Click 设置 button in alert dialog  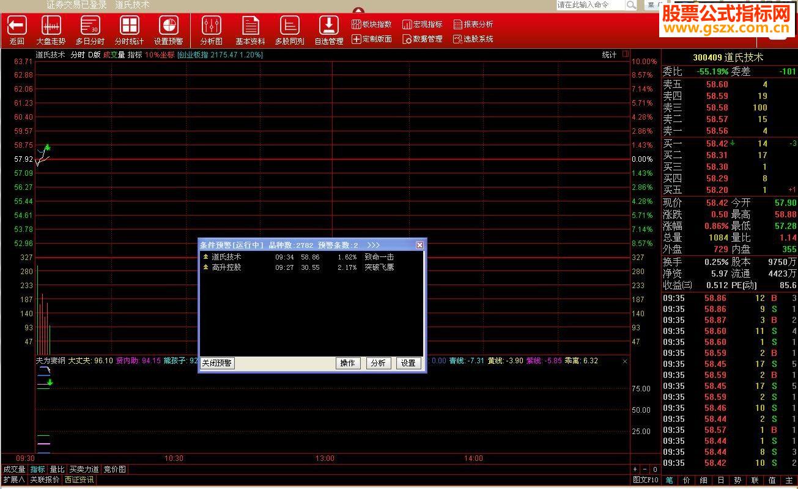pos(409,363)
